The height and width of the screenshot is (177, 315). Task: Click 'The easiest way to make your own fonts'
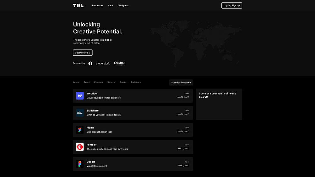[107, 149]
